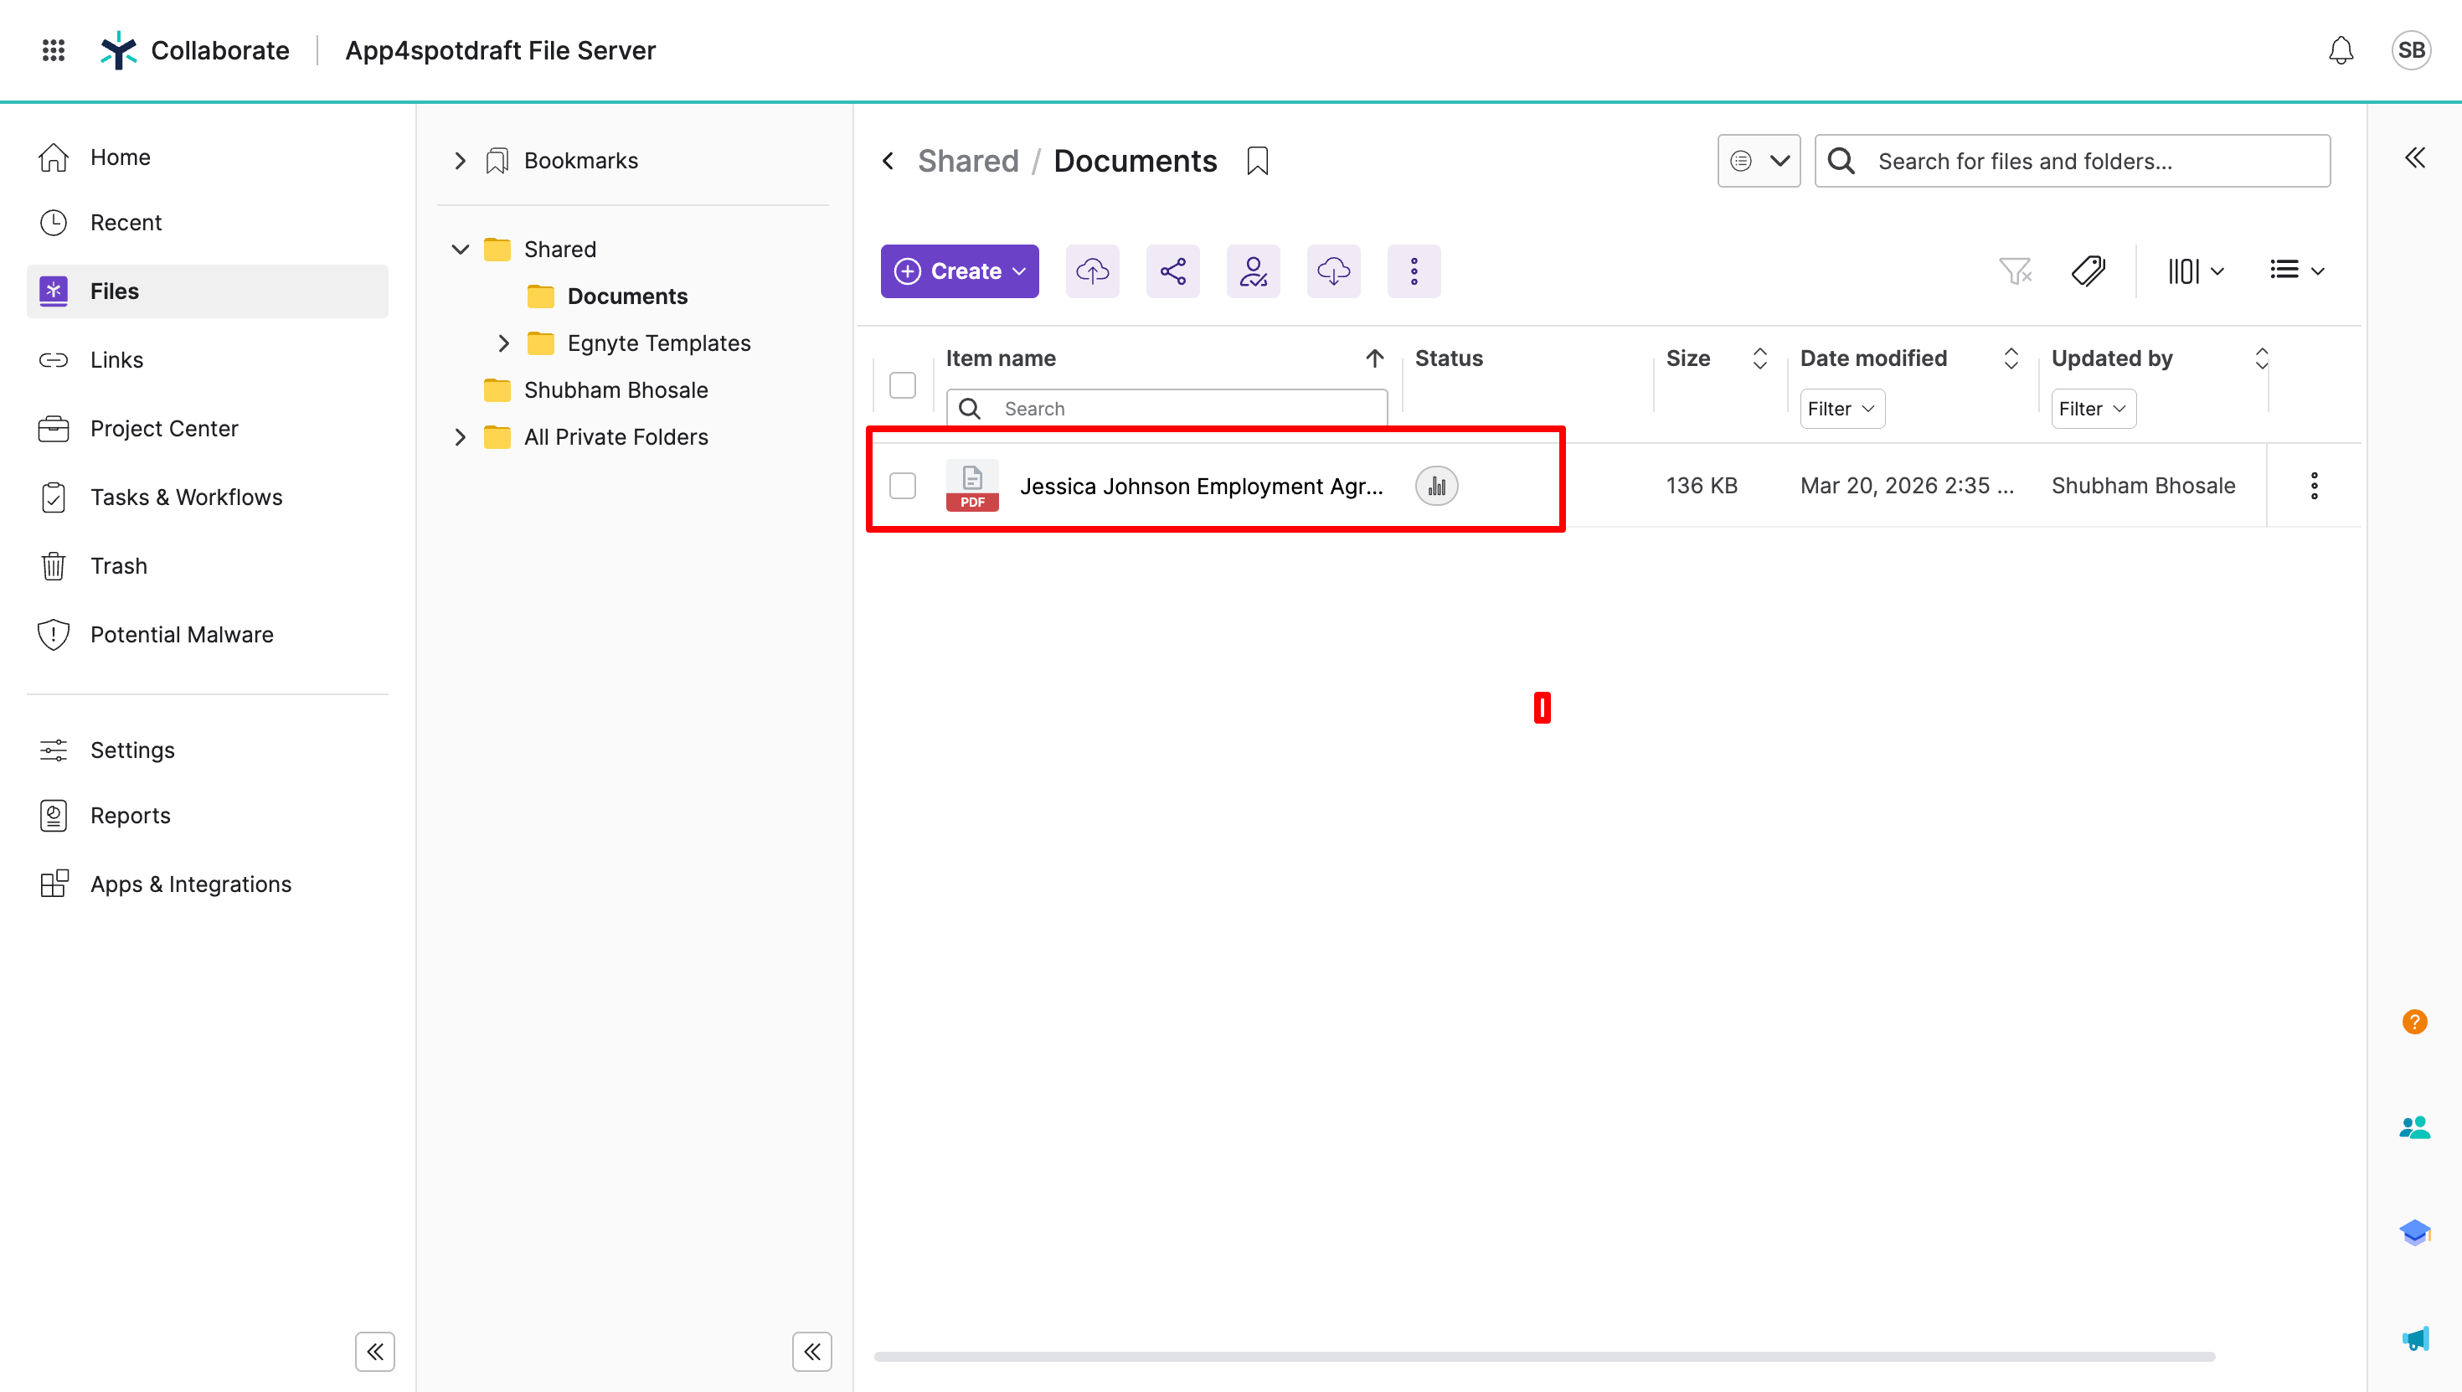
Task: Toggle the select all items checkbox
Action: pyautogui.click(x=902, y=384)
